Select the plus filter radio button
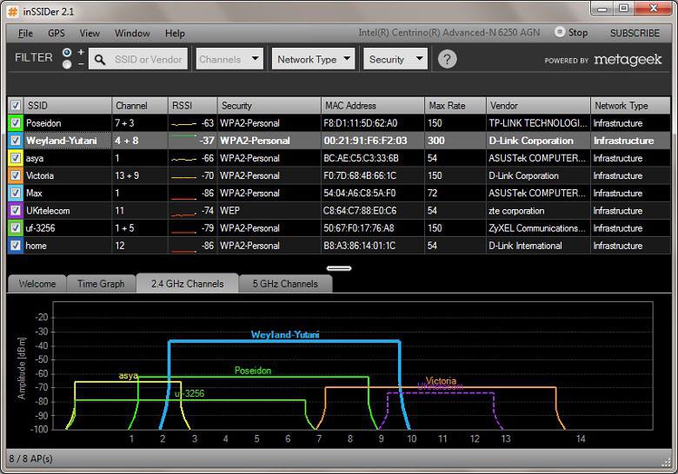The image size is (678, 474). click(x=68, y=53)
